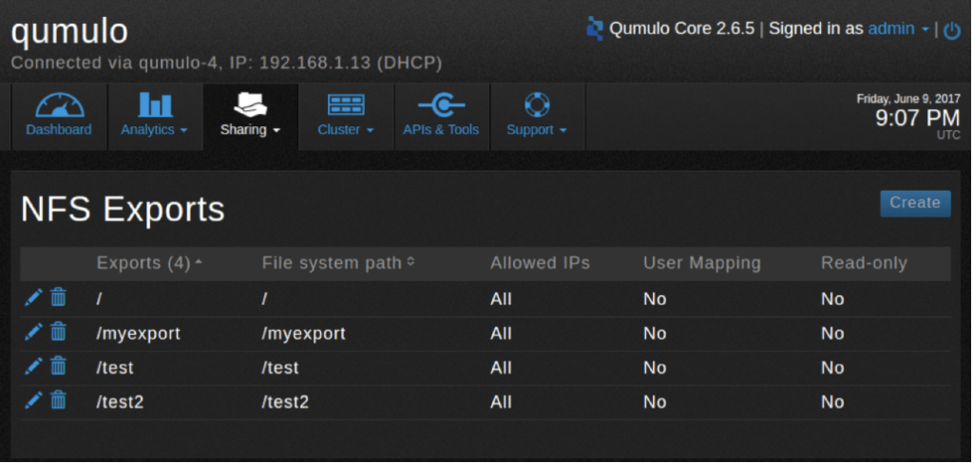The width and height of the screenshot is (973, 463).
Task: Click the qumulo title logo text
Action: click(x=69, y=31)
